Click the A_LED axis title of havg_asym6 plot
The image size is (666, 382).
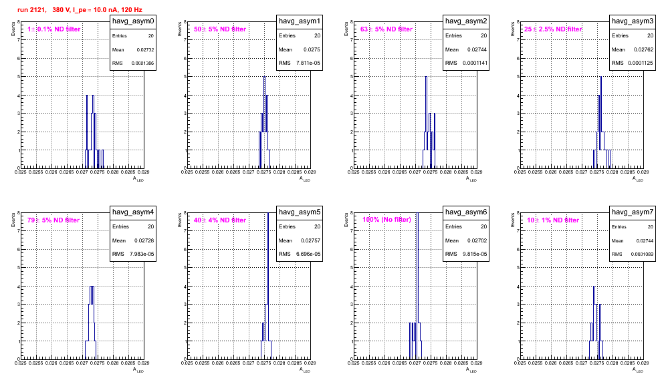click(471, 370)
